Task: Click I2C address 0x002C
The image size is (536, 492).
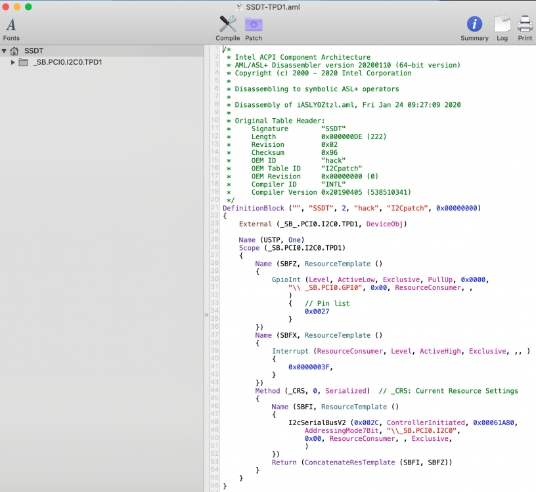Action: 366,422
